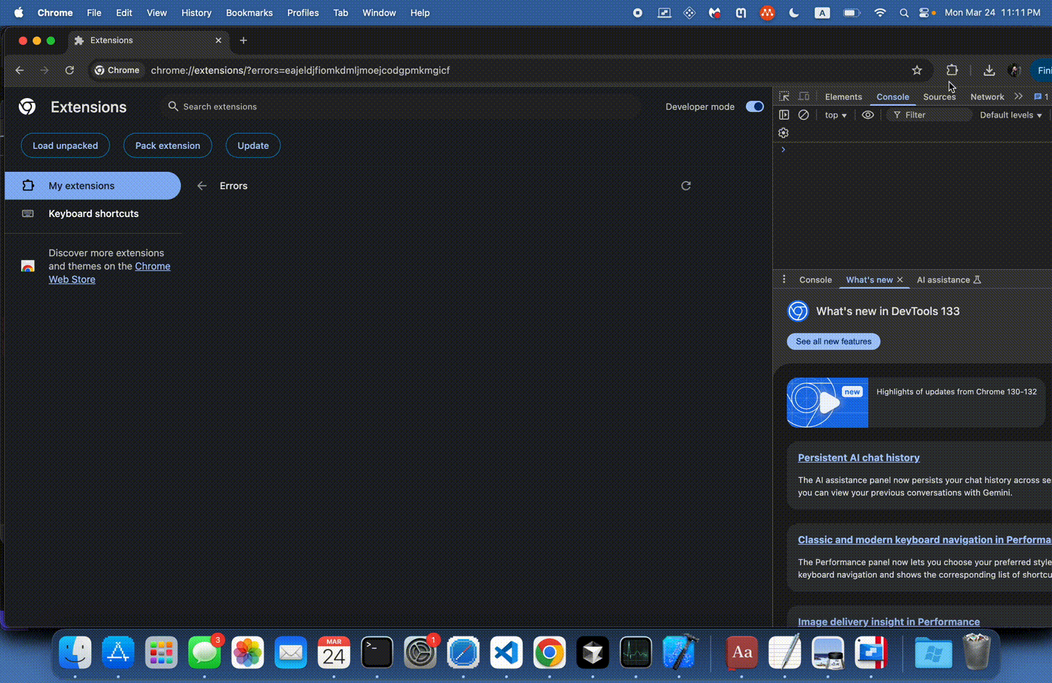Click the Chrome logo beside Extensions title
This screenshot has height=683, width=1052.
(x=27, y=106)
